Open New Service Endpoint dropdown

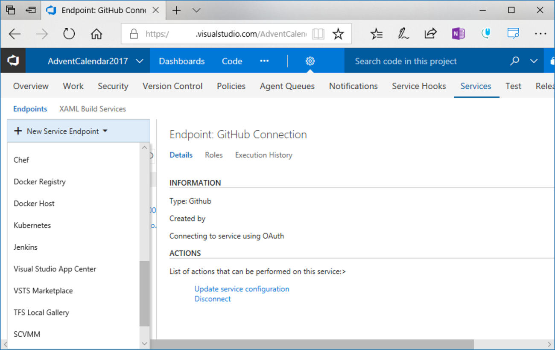61,131
